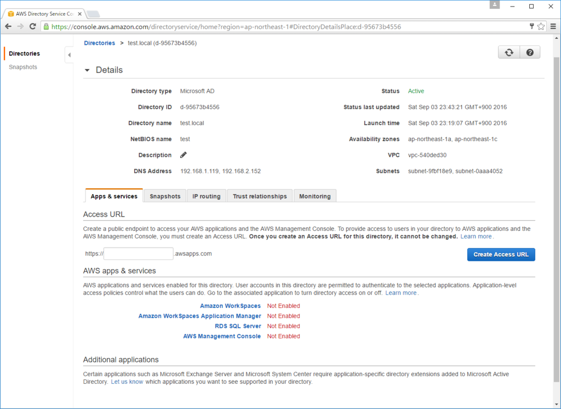This screenshot has width=561, height=409.
Task: Open a new browser tab
Action: [93, 14]
